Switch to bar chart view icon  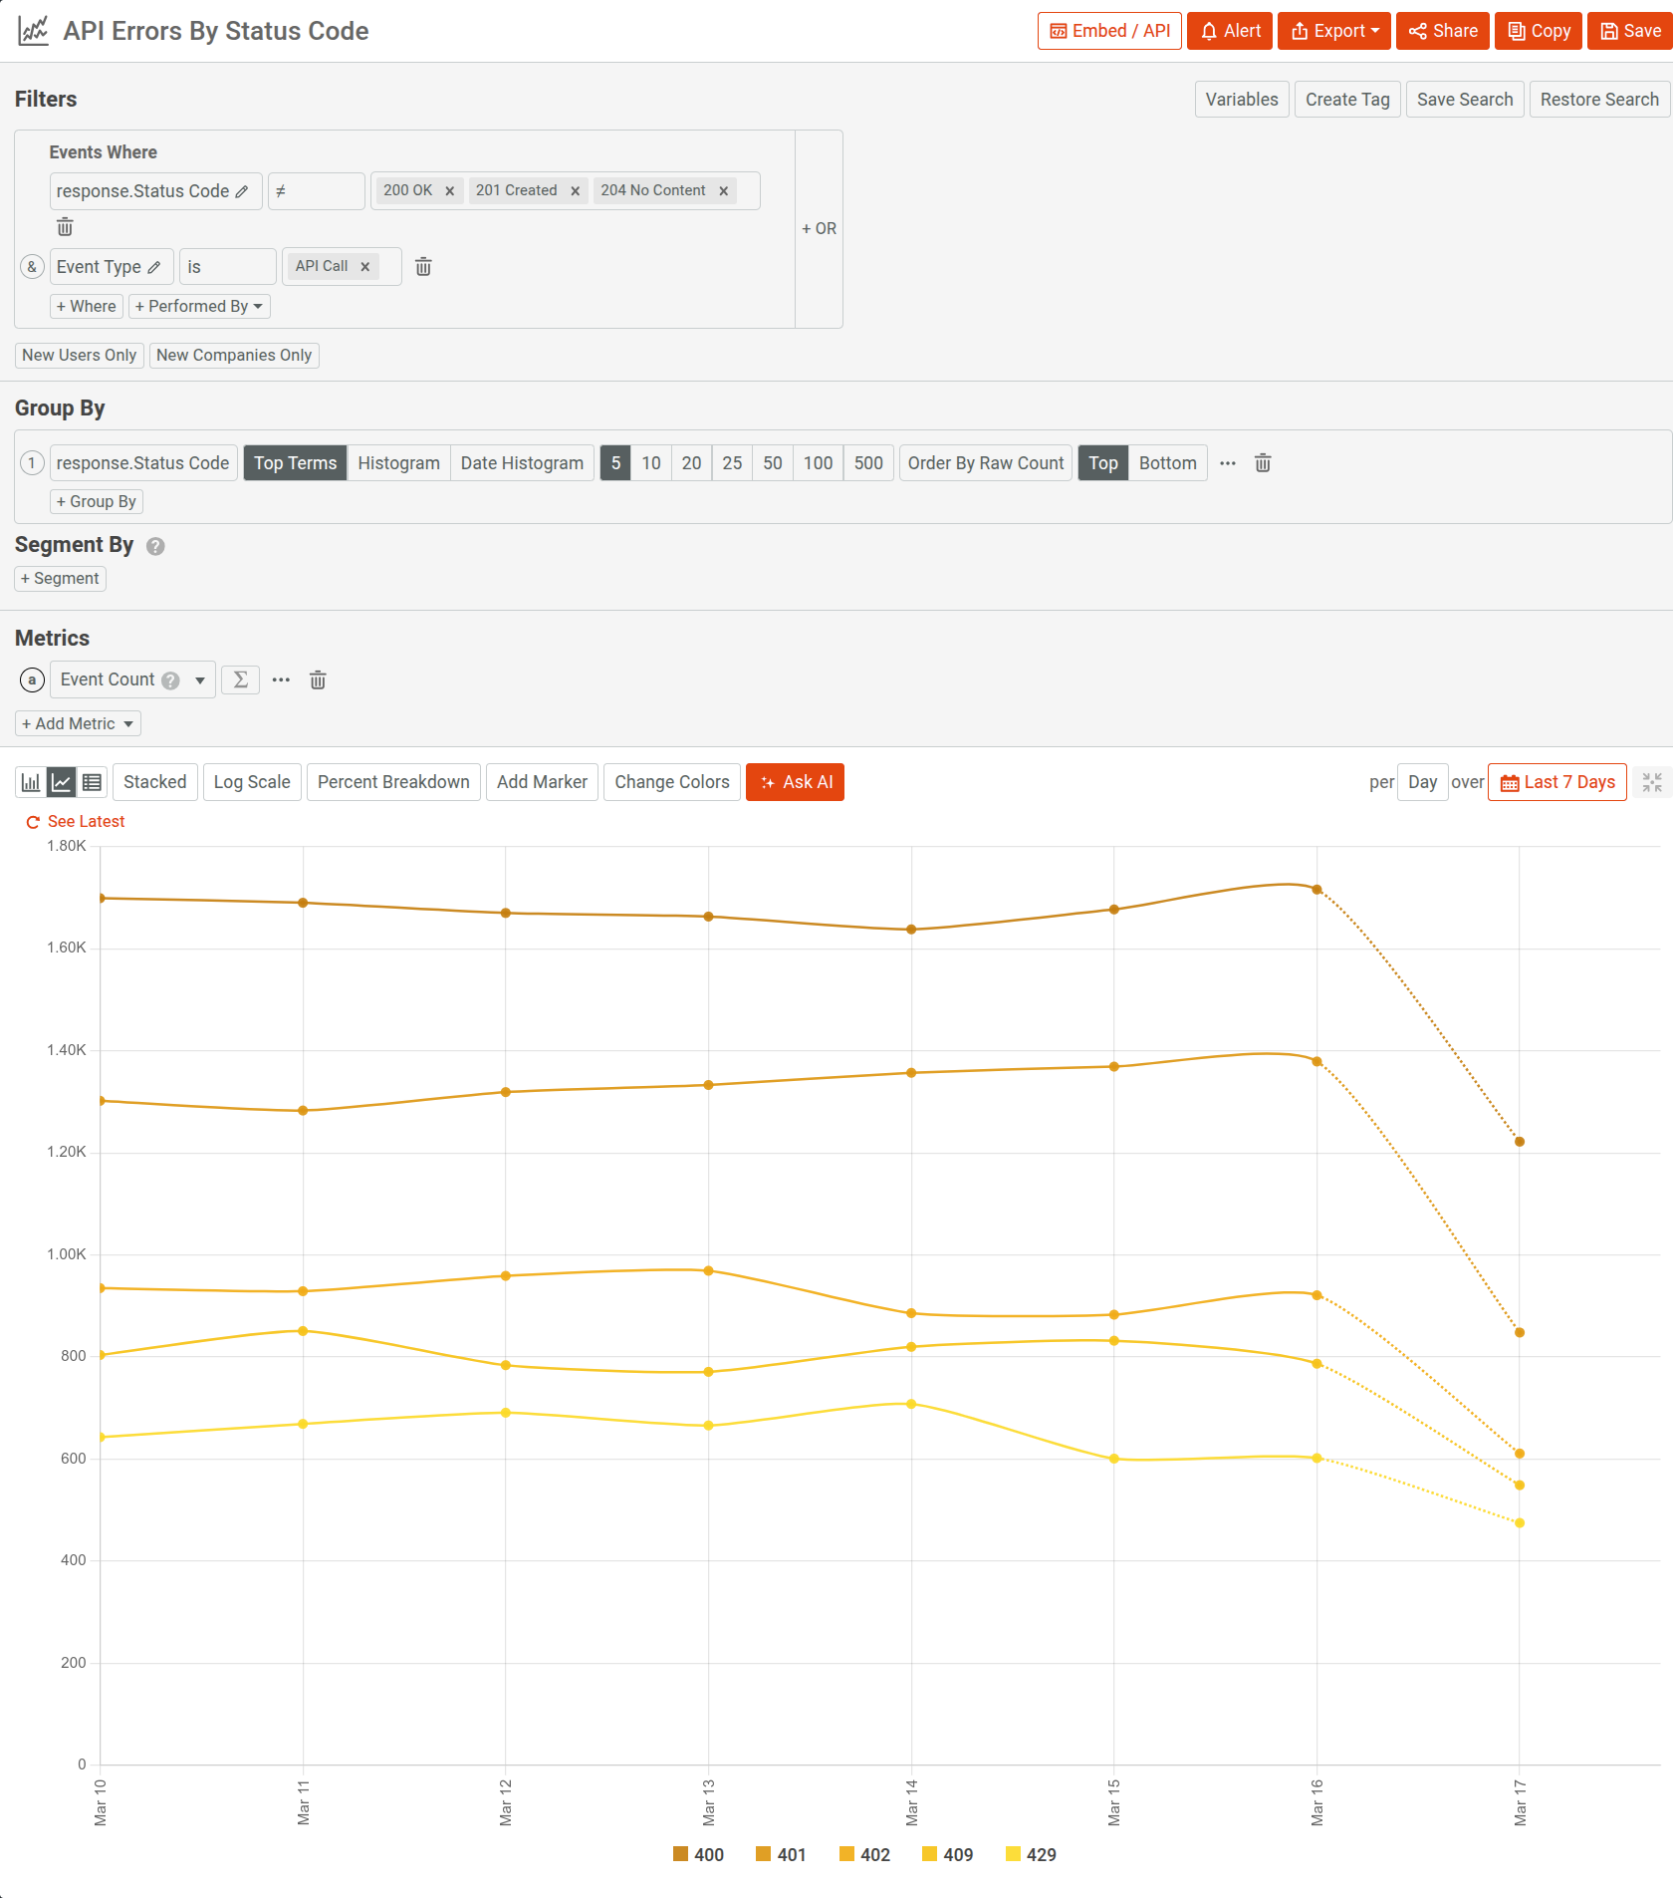[x=30, y=781]
